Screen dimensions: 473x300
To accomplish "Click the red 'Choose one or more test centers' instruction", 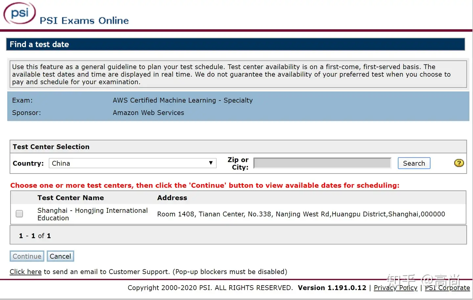I will (205, 185).
